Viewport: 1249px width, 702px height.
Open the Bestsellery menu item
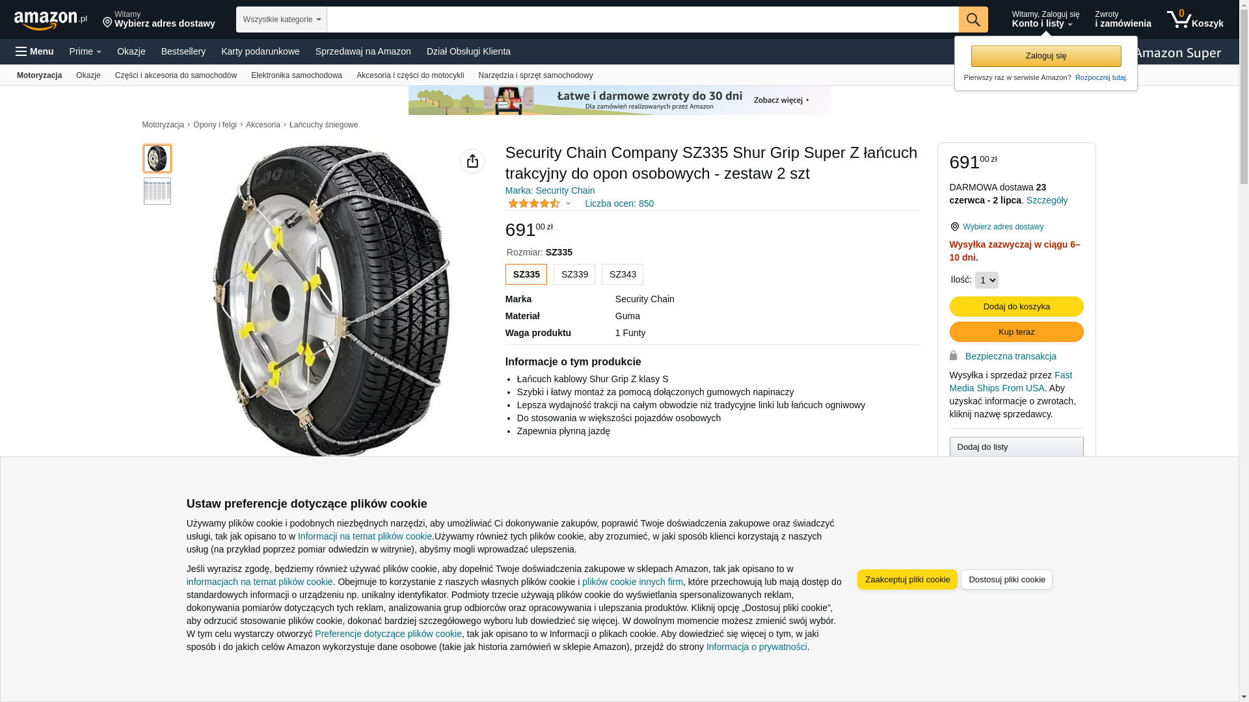click(183, 51)
